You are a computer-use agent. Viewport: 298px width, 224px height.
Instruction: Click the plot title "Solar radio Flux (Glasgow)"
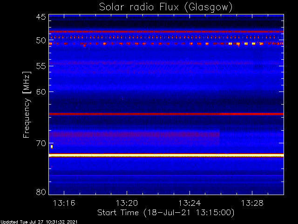166,7
